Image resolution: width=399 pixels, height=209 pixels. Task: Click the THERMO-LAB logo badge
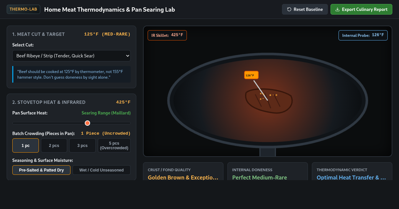click(23, 9)
